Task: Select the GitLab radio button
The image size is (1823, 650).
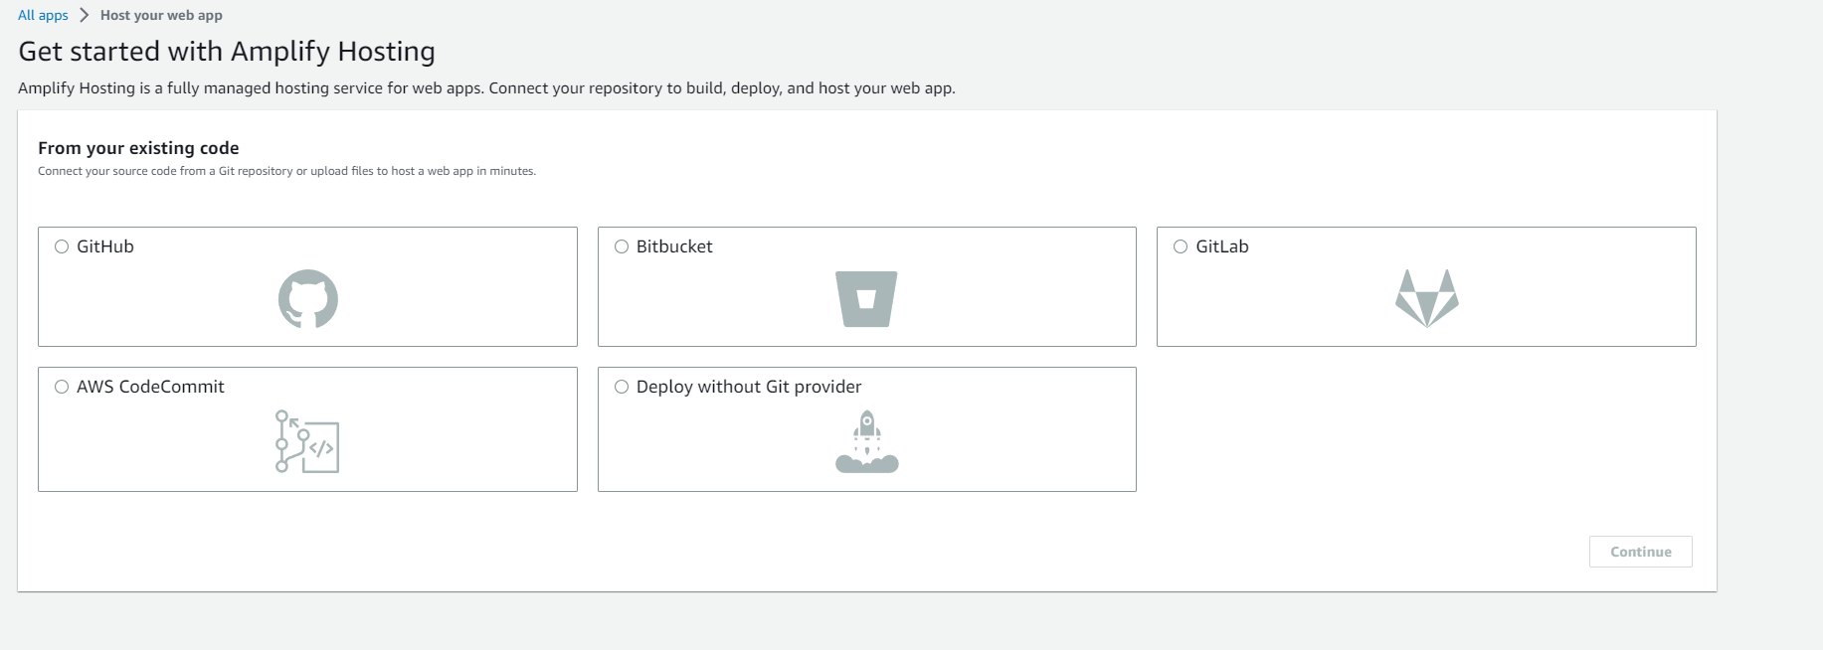Action: (x=1181, y=246)
